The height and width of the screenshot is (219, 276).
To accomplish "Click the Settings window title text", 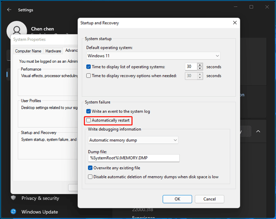I will (x=26, y=10).
